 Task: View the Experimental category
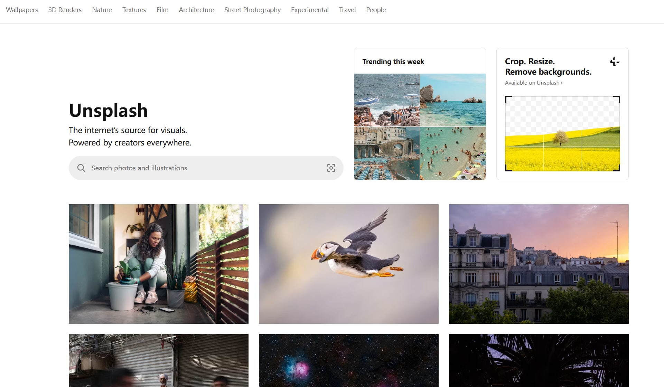pos(310,10)
